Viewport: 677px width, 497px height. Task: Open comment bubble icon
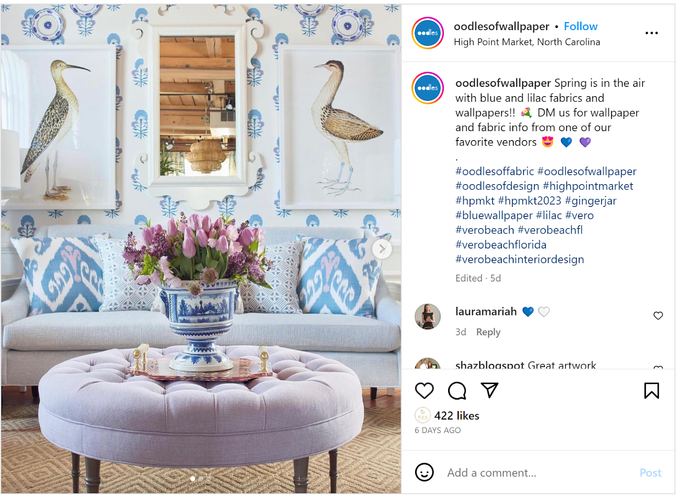[x=457, y=390]
